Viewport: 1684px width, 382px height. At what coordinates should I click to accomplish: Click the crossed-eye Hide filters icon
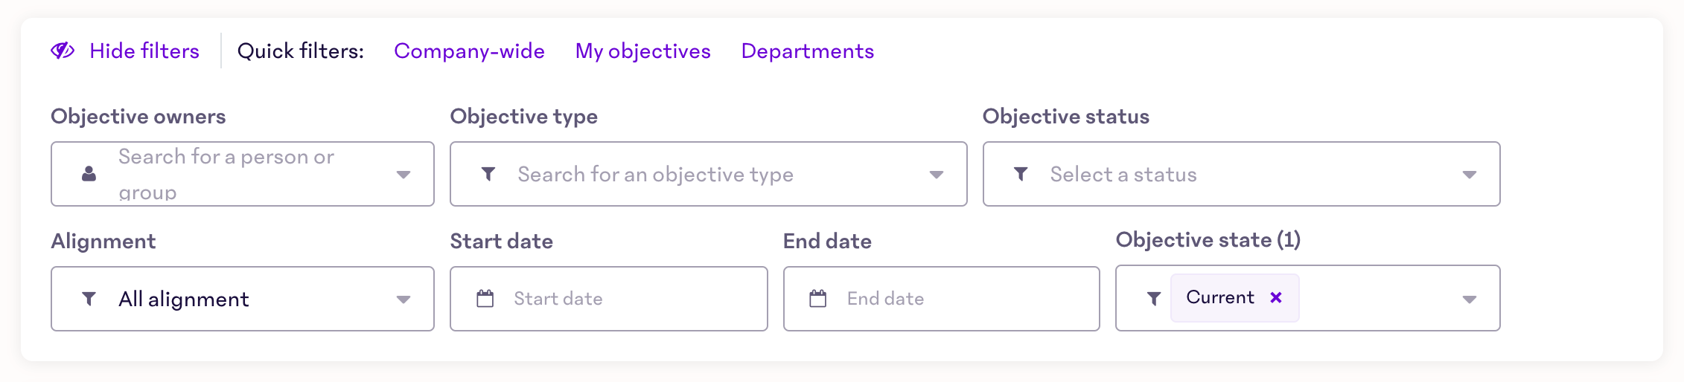(63, 51)
